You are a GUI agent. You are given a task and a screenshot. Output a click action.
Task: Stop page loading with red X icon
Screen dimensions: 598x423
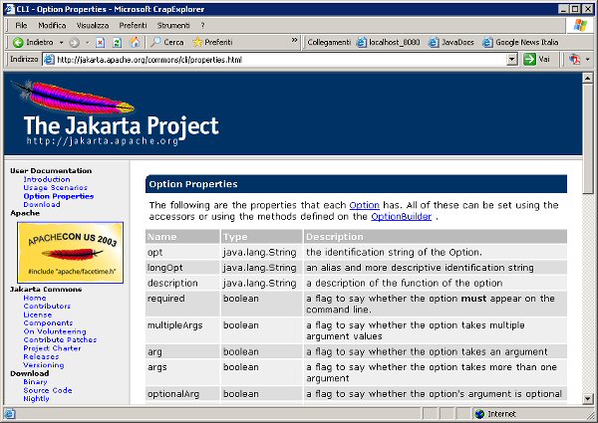[x=100, y=42]
